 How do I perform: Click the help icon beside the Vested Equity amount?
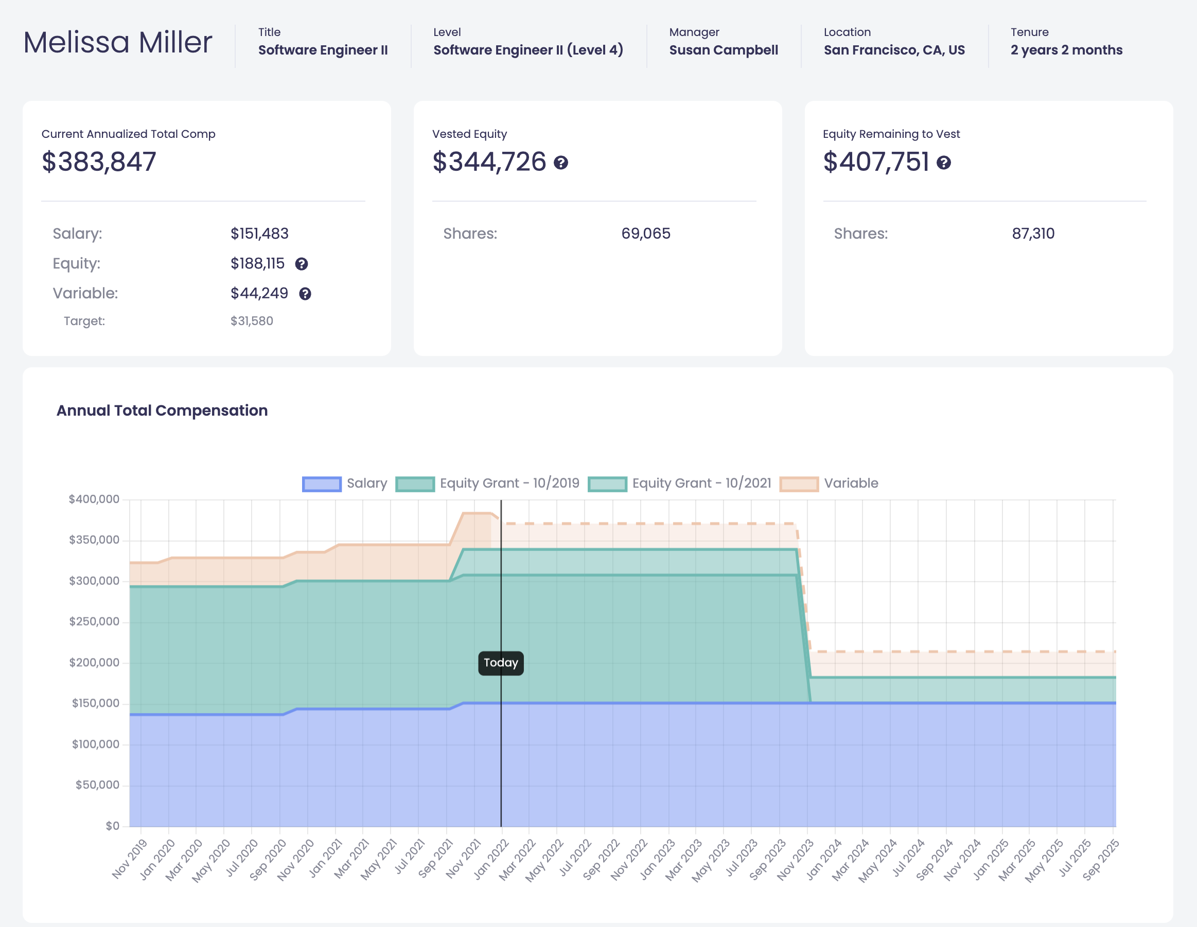(562, 162)
